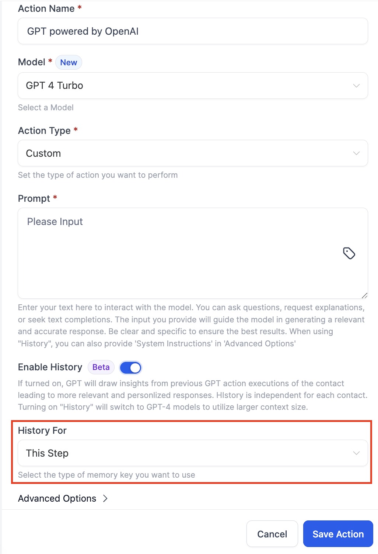This screenshot has width=378, height=554.
Task: Click Save Action to confirm changes
Action: pyautogui.click(x=338, y=534)
